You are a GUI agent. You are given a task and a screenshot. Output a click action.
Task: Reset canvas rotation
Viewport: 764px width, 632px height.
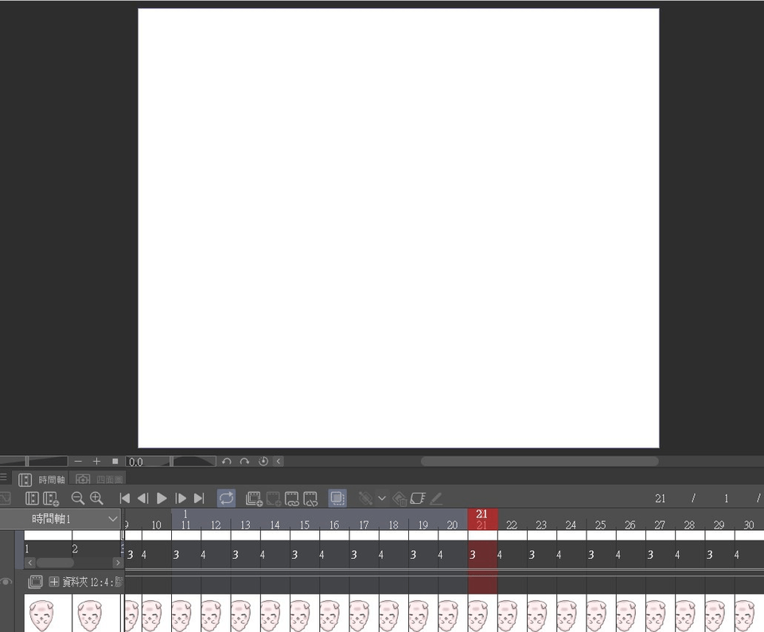pos(263,461)
